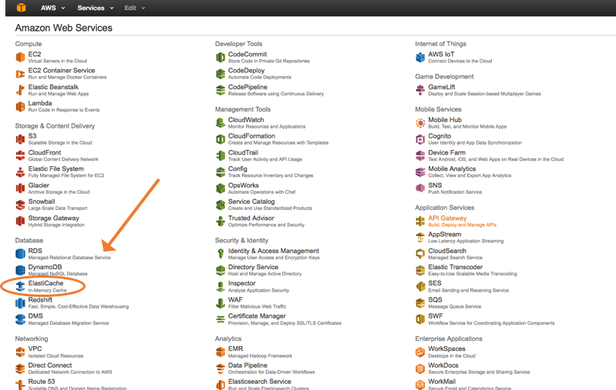
Task: Click the EC2 Container Service icon
Action: [20, 74]
